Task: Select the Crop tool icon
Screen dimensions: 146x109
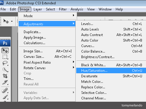Action: tap(5, 76)
